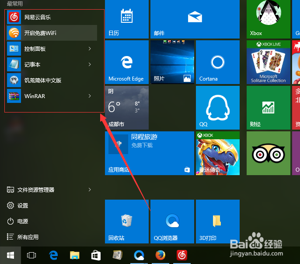
Task: Launch Firefox from the taskbar
Action: 160,255
